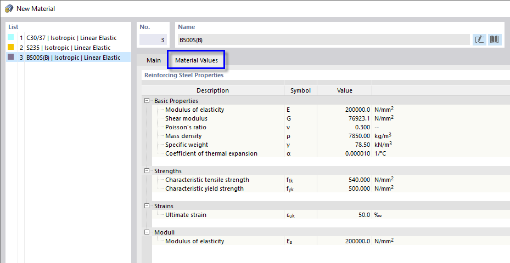Collapse the Strains section
The width and height of the screenshot is (510, 263).
point(147,206)
